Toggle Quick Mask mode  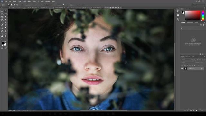pos(2,48)
